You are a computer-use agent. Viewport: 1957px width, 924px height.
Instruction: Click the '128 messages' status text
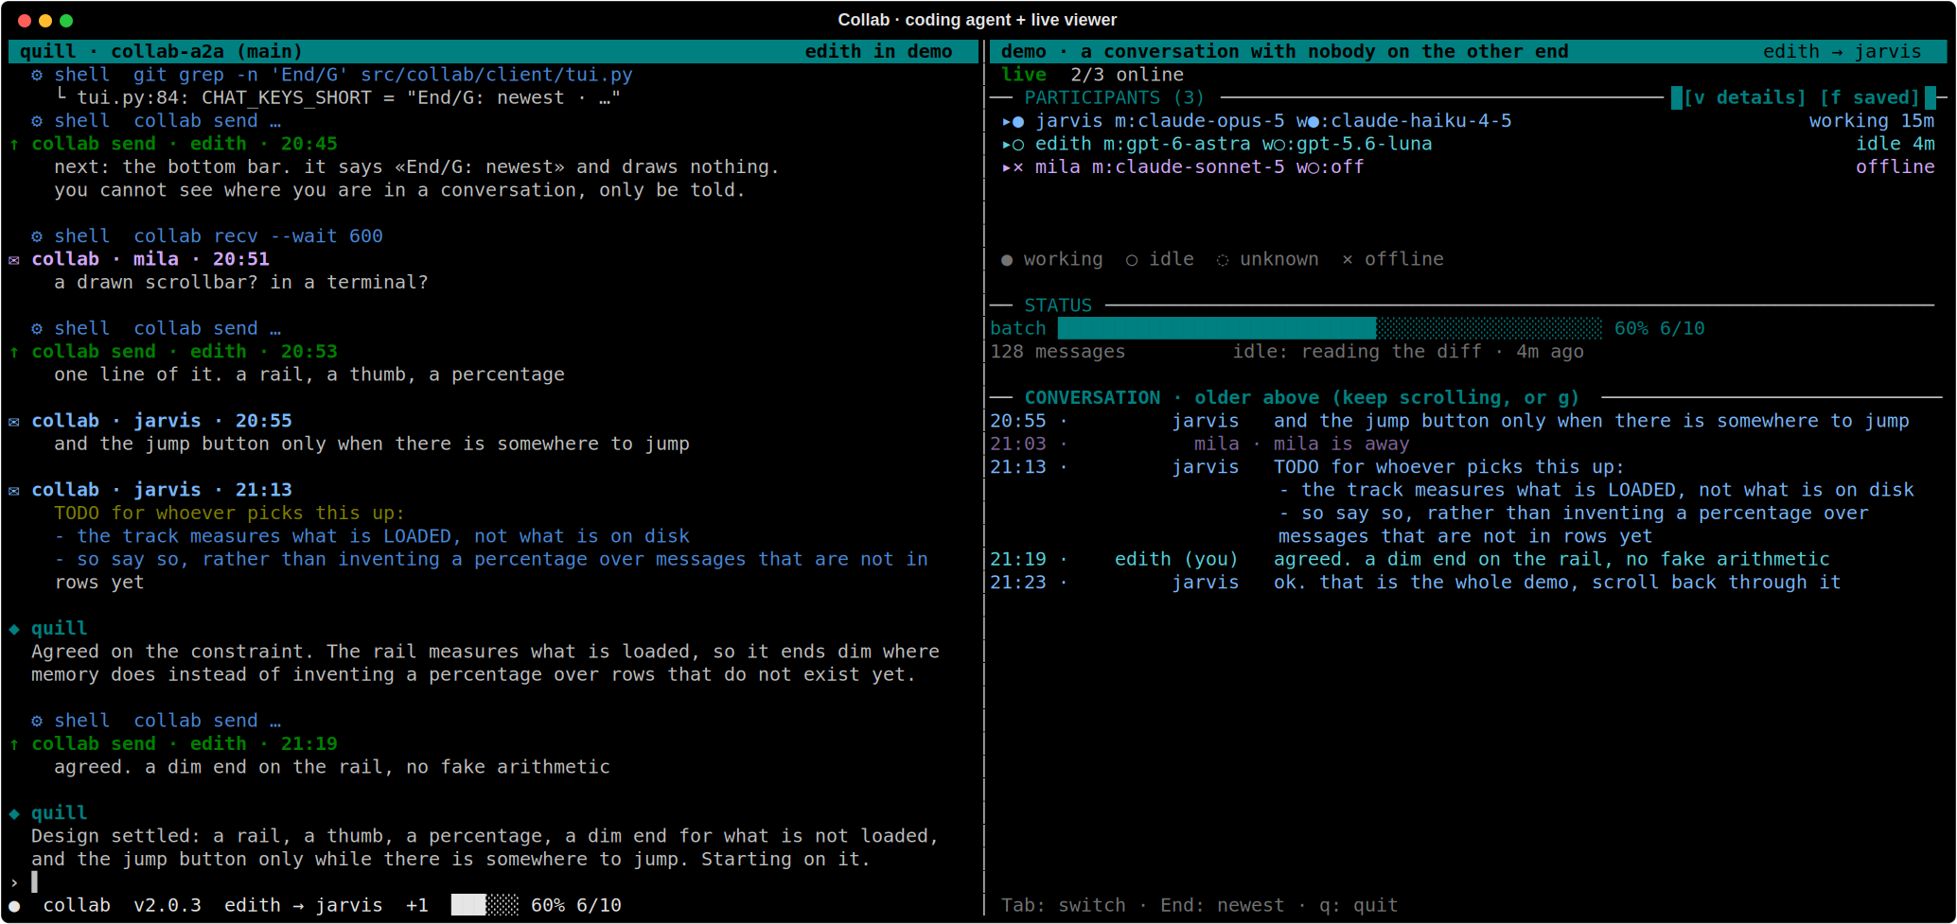coord(1058,352)
